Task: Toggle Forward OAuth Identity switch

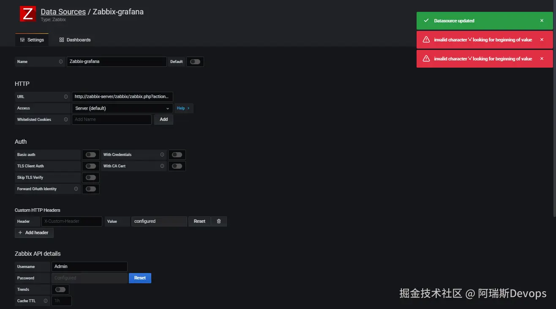Action: click(91, 189)
